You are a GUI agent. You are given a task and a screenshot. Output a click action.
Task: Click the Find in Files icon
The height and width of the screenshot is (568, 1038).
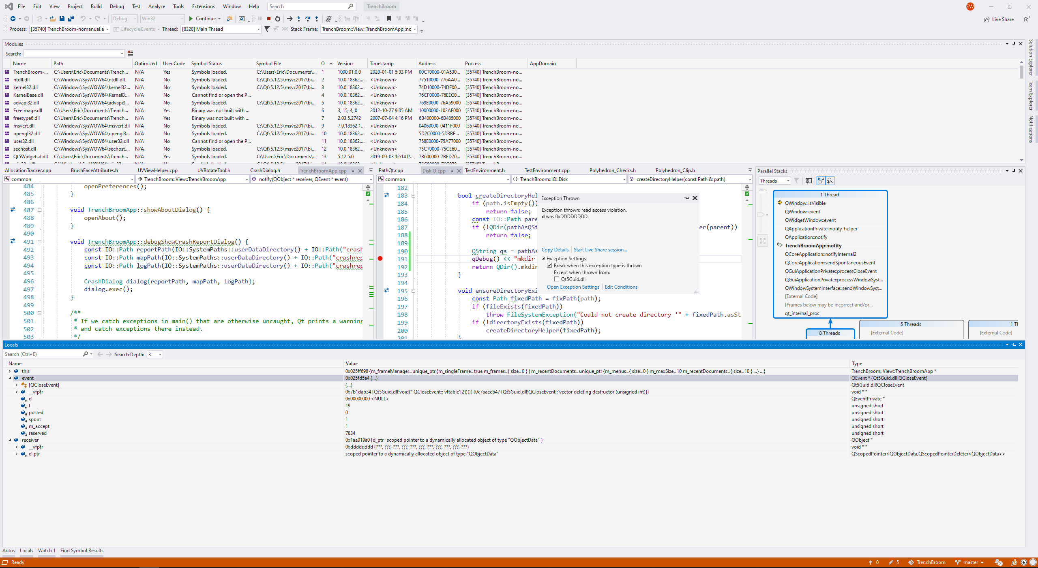point(229,19)
